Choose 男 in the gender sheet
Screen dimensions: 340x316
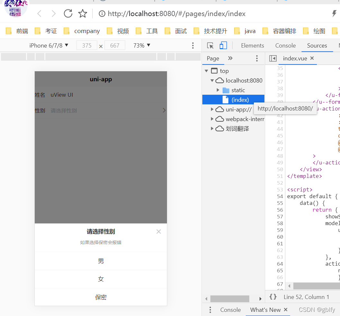coord(101,261)
